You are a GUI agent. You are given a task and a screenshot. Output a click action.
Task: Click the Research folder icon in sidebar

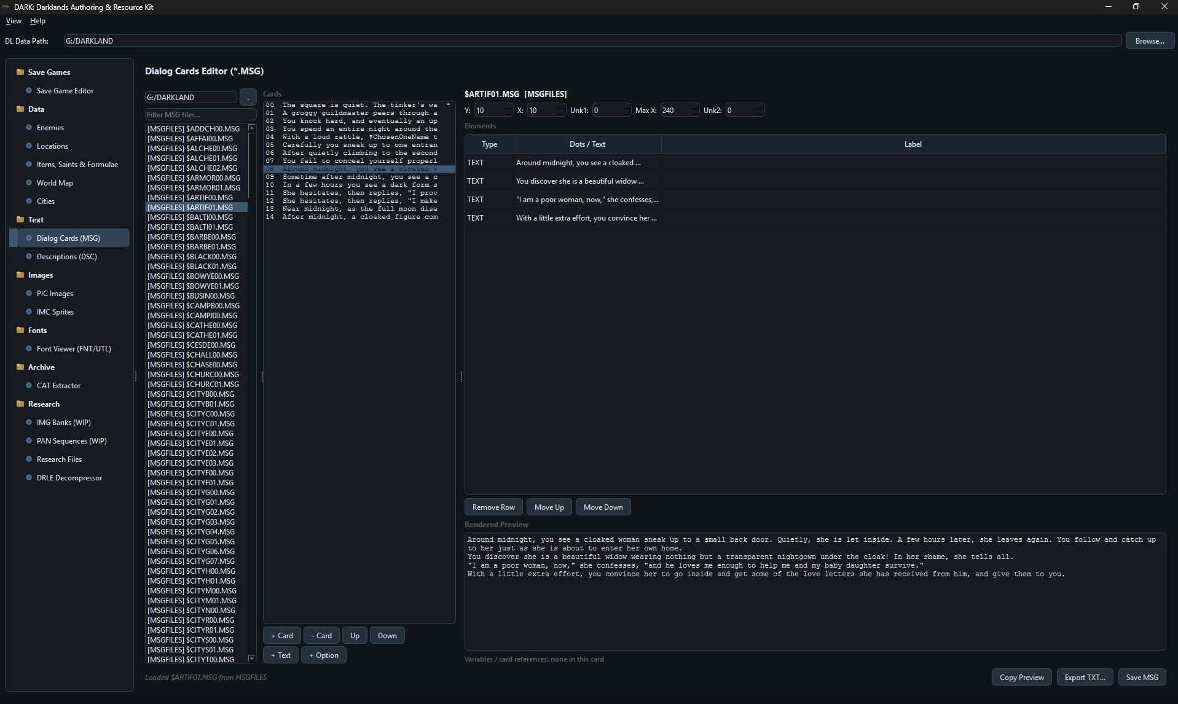click(20, 404)
